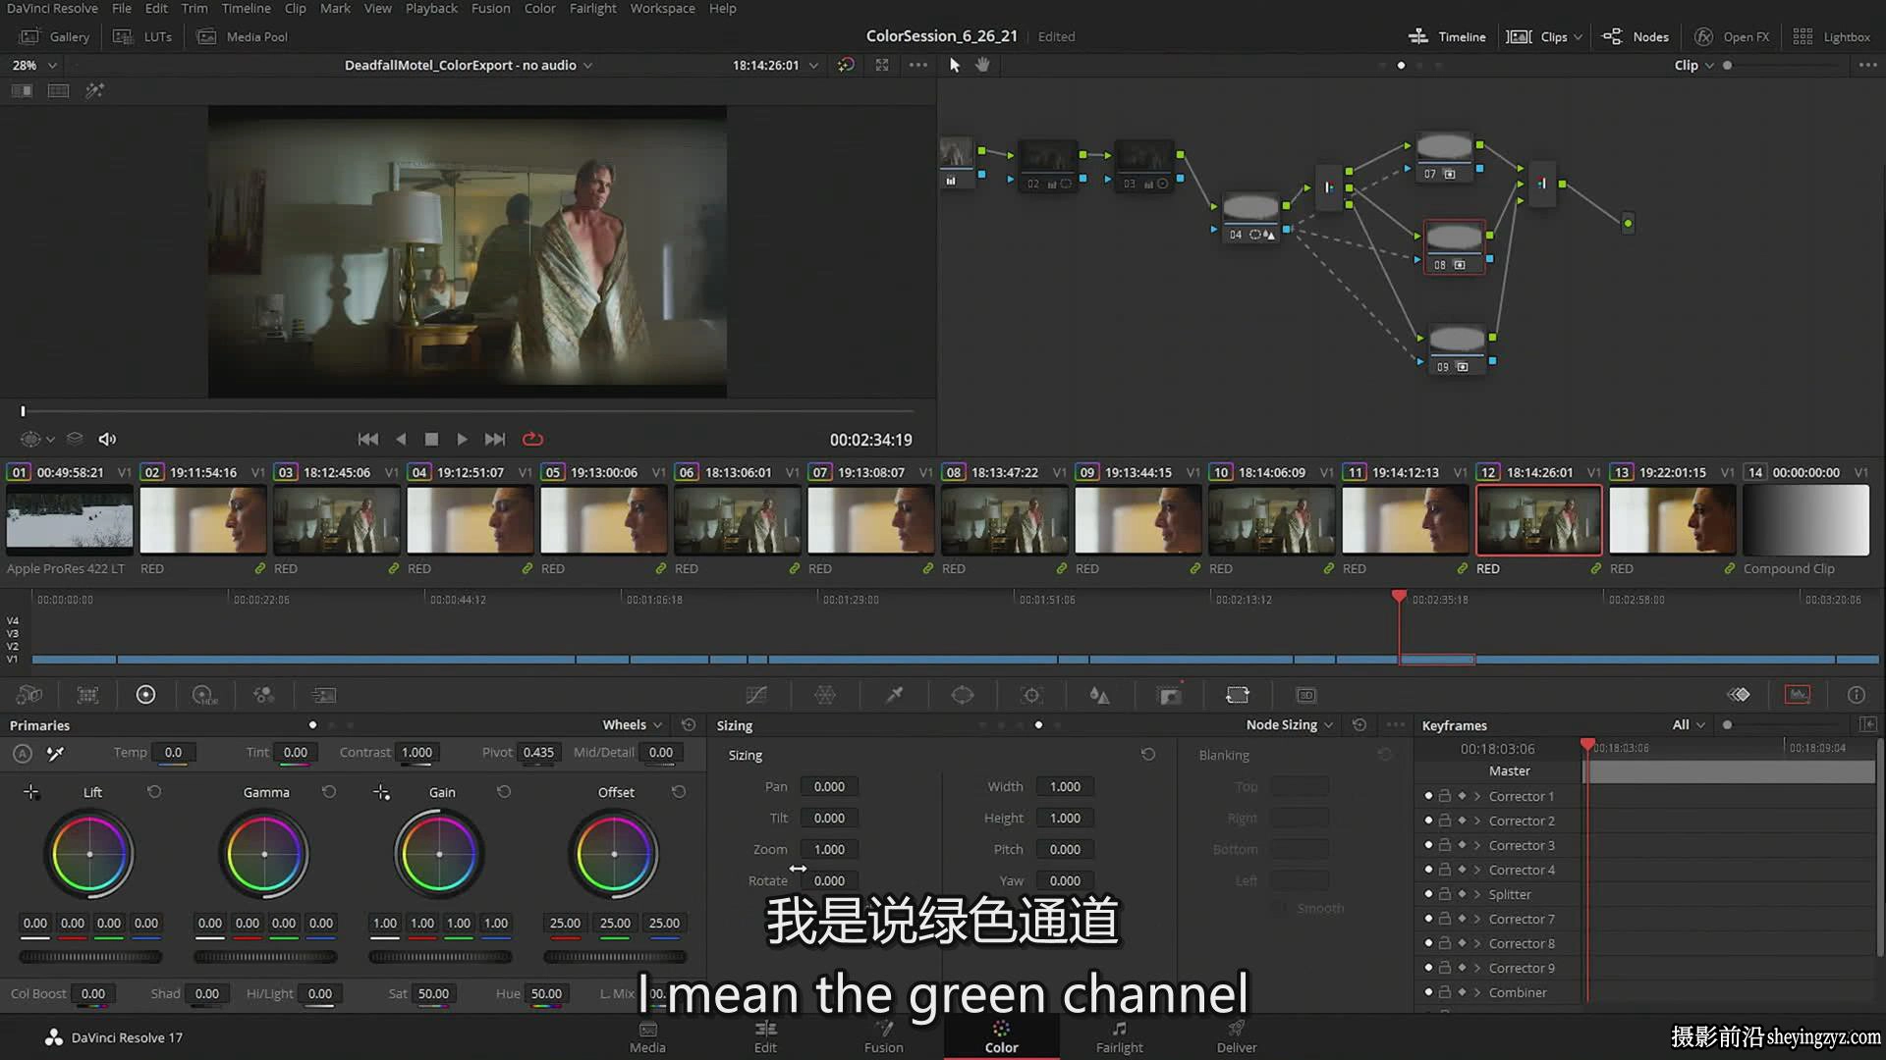Image resolution: width=1886 pixels, height=1060 pixels.
Task: Toggle the Timeline view button
Action: pyautogui.click(x=1447, y=36)
